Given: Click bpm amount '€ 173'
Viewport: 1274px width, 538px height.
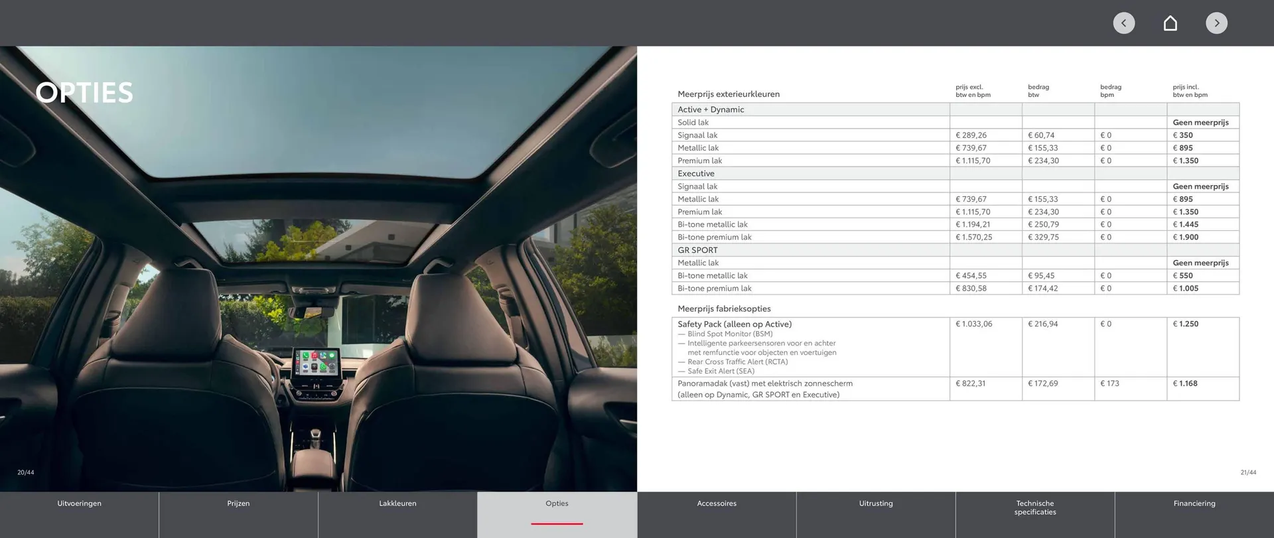Looking at the screenshot, I should pyautogui.click(x=1109, y=383).
